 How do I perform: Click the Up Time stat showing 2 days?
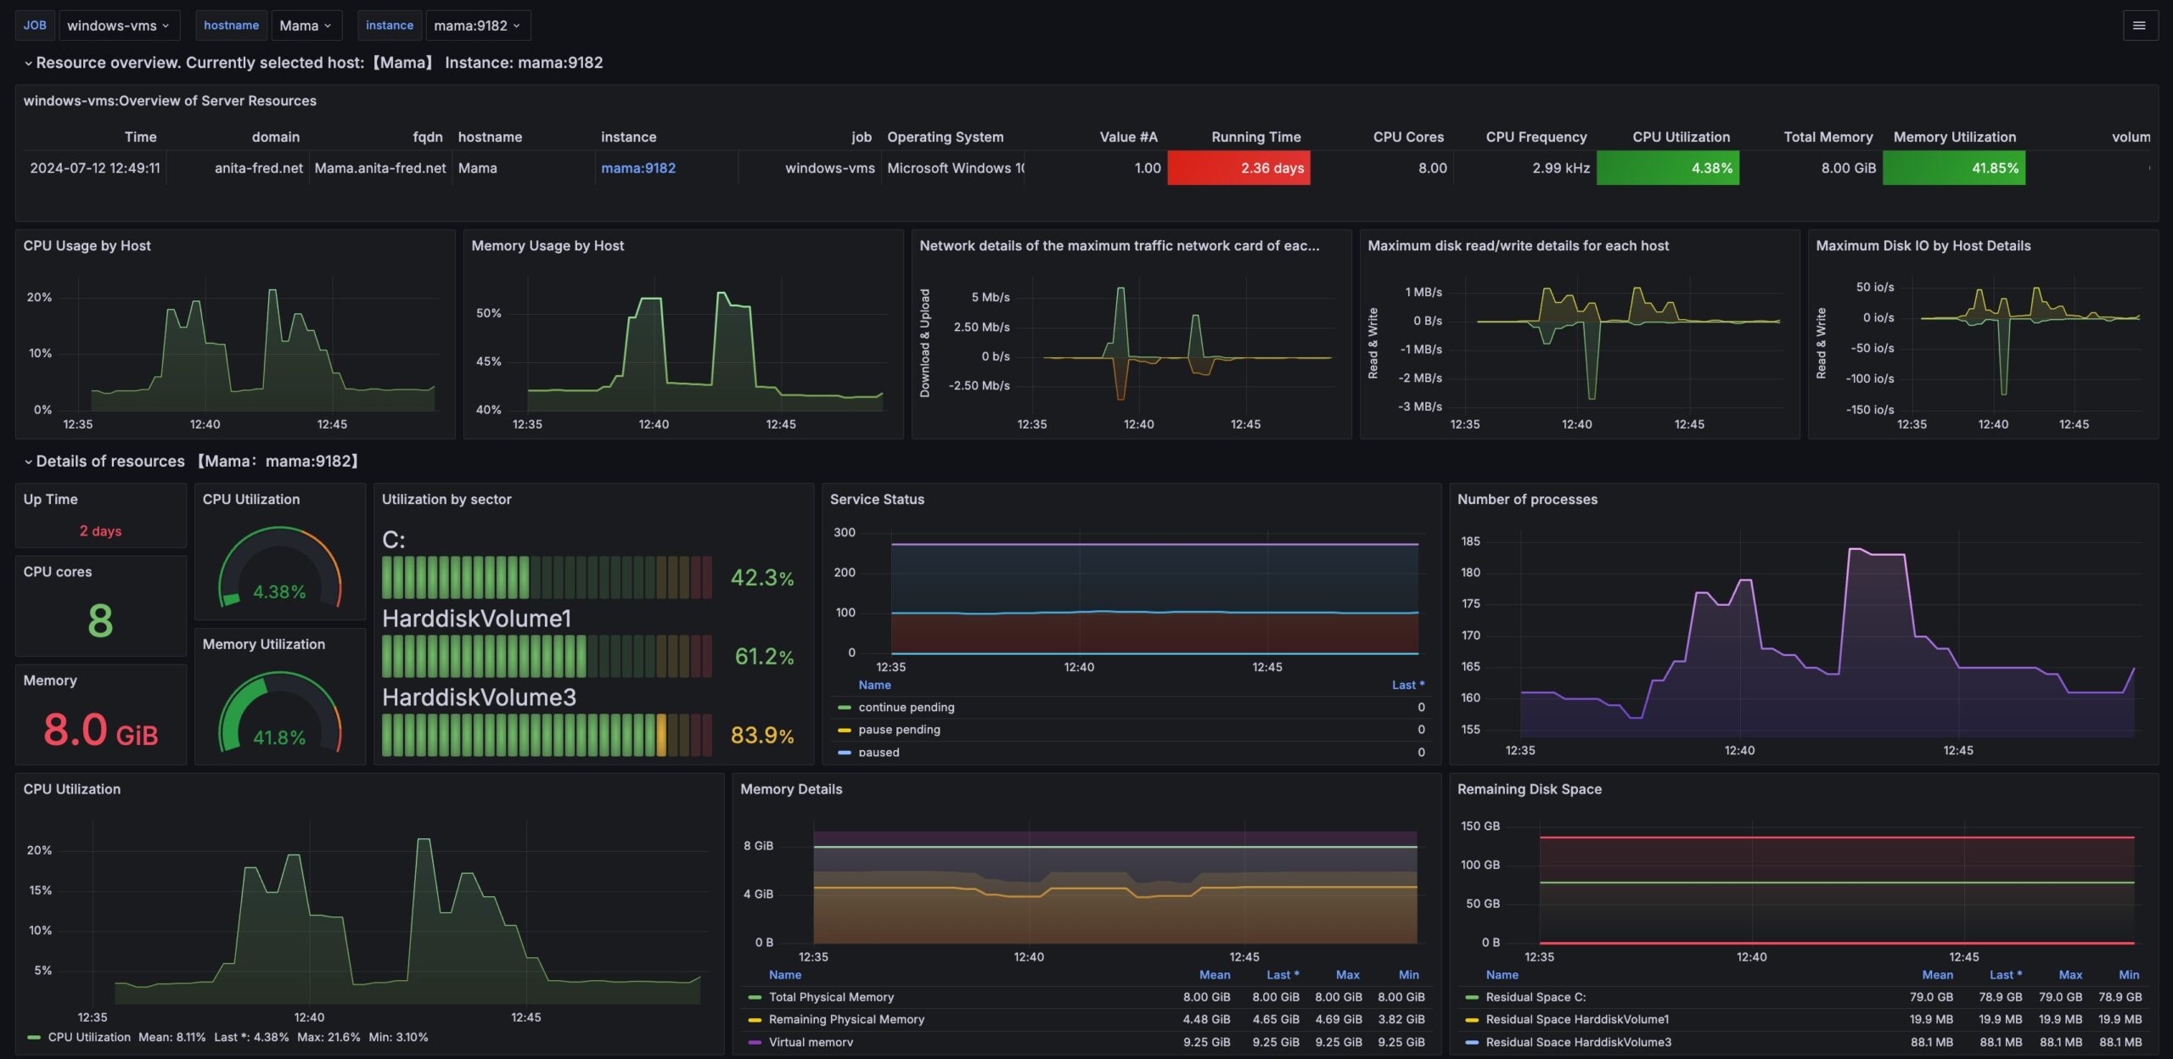click(100, 531)
